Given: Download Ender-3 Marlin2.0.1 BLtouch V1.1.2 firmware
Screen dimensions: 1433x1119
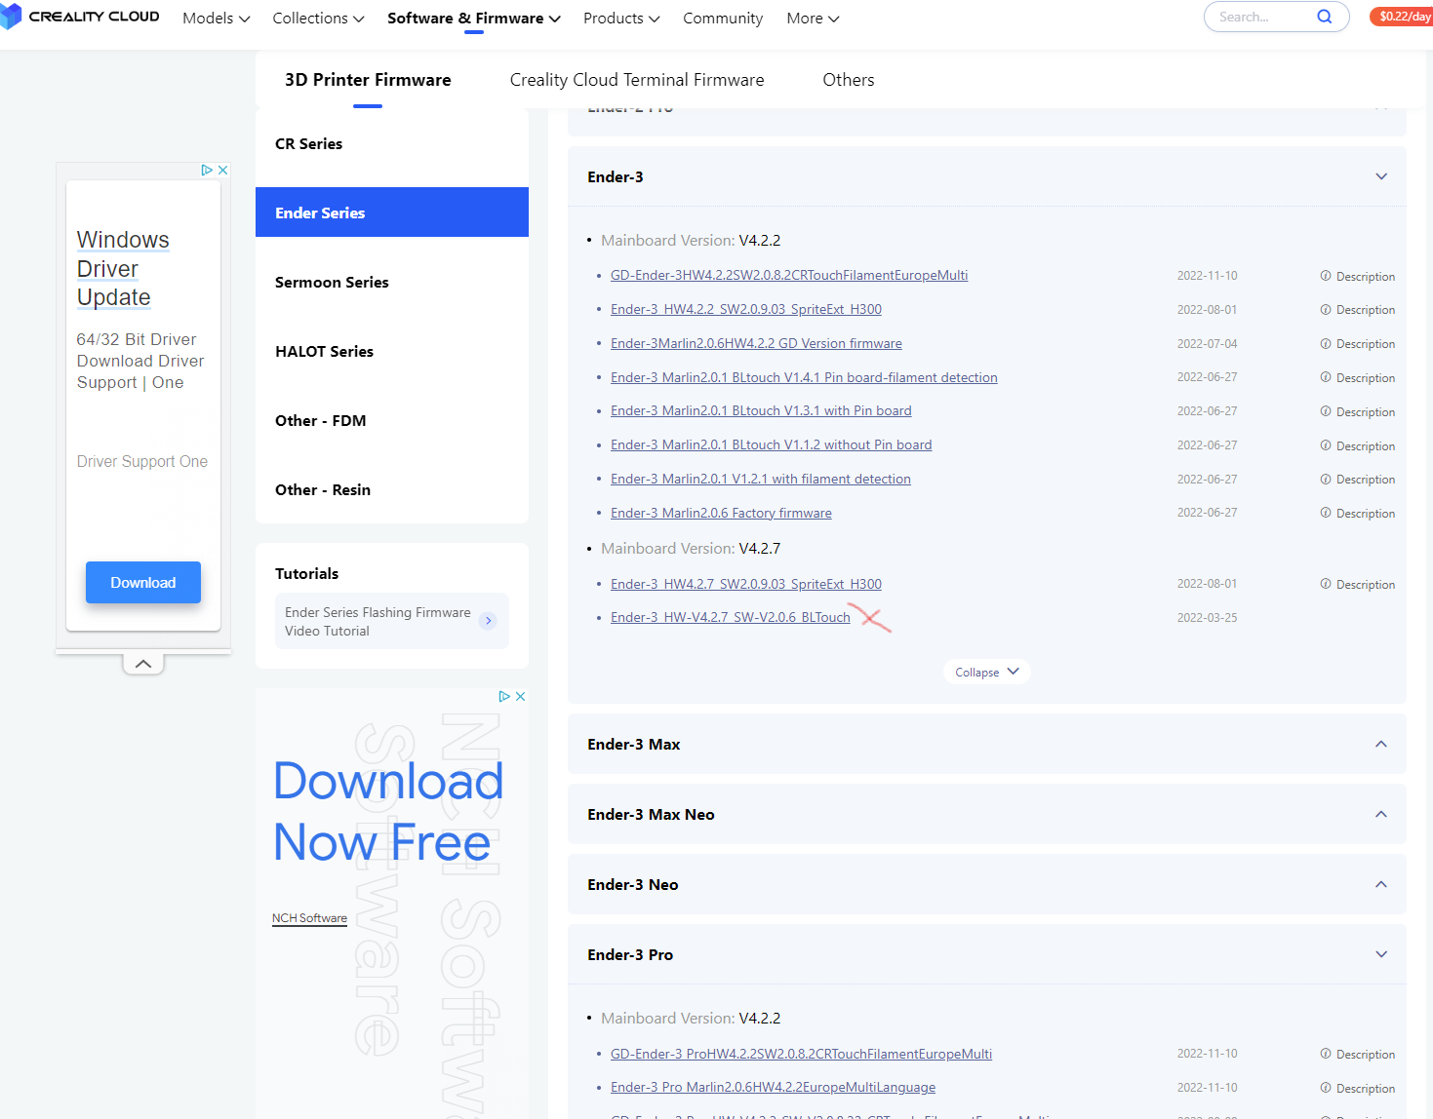Looking at the screenshot, I should (x=772, y=445).
